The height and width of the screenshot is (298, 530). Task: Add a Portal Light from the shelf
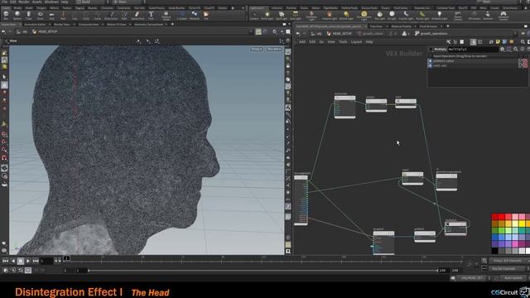click(422, 15)
